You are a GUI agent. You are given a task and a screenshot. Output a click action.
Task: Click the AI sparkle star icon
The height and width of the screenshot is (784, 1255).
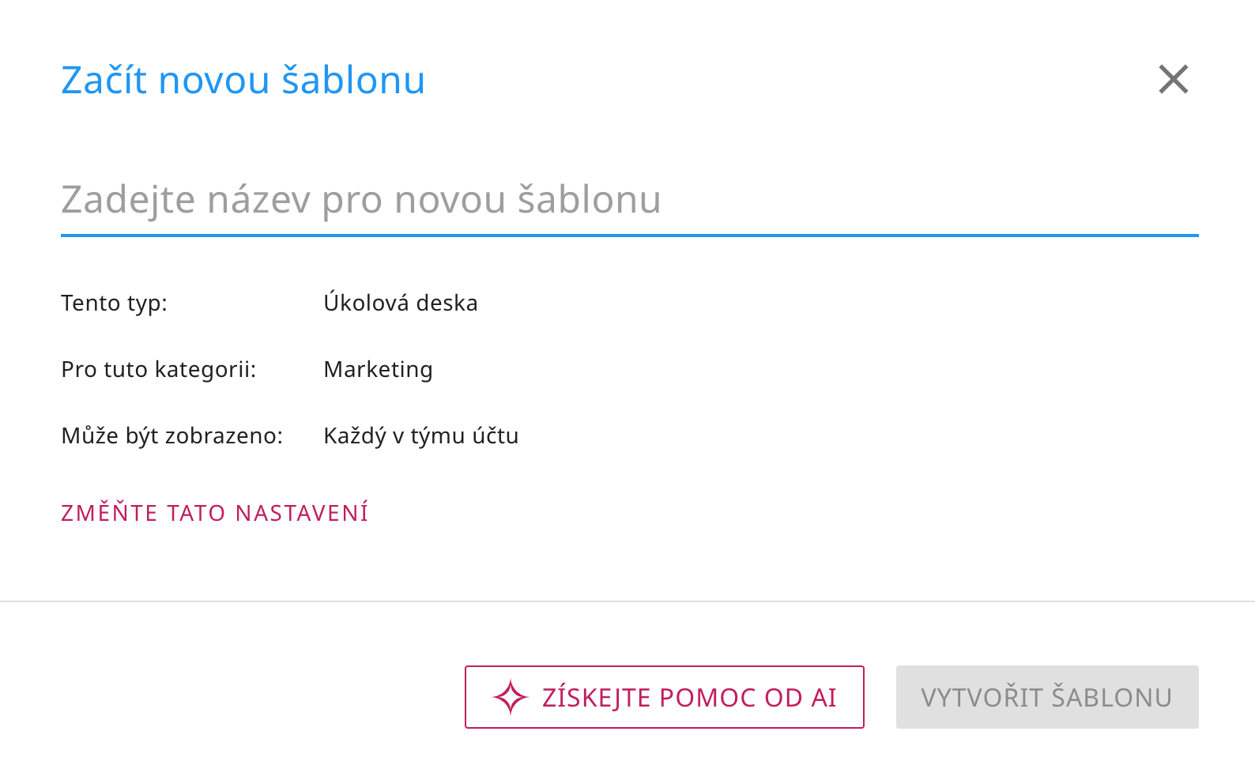point(510,697)
